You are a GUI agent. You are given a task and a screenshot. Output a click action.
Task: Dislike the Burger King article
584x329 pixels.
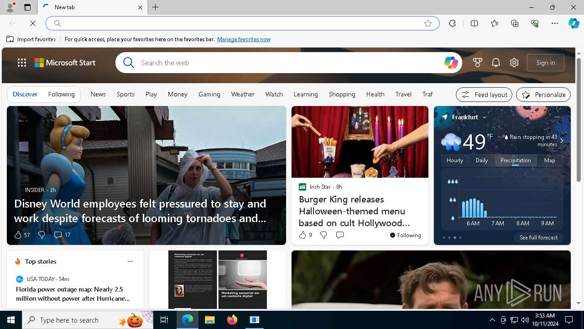323,235
